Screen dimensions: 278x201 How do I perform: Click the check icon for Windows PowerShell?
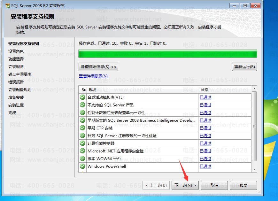[82, 166]
